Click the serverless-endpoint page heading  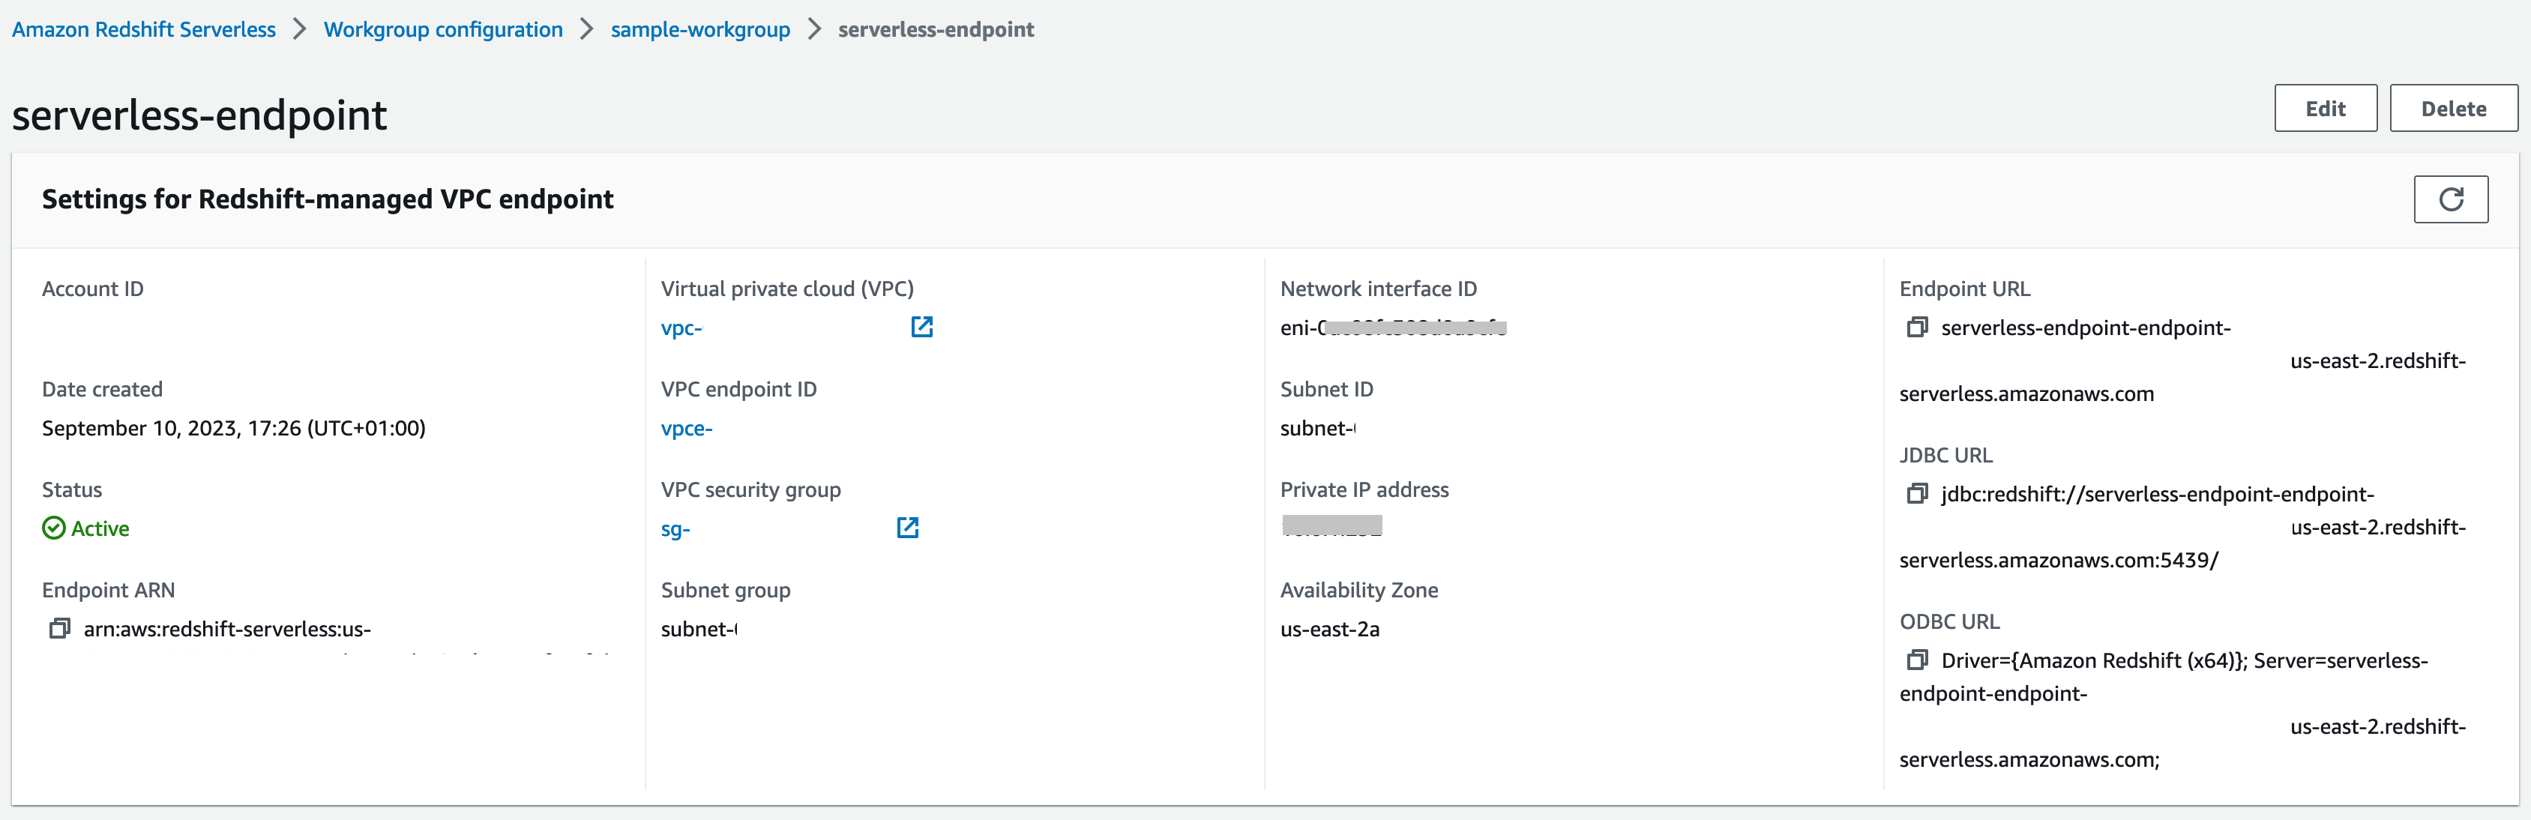pos(199,115)
